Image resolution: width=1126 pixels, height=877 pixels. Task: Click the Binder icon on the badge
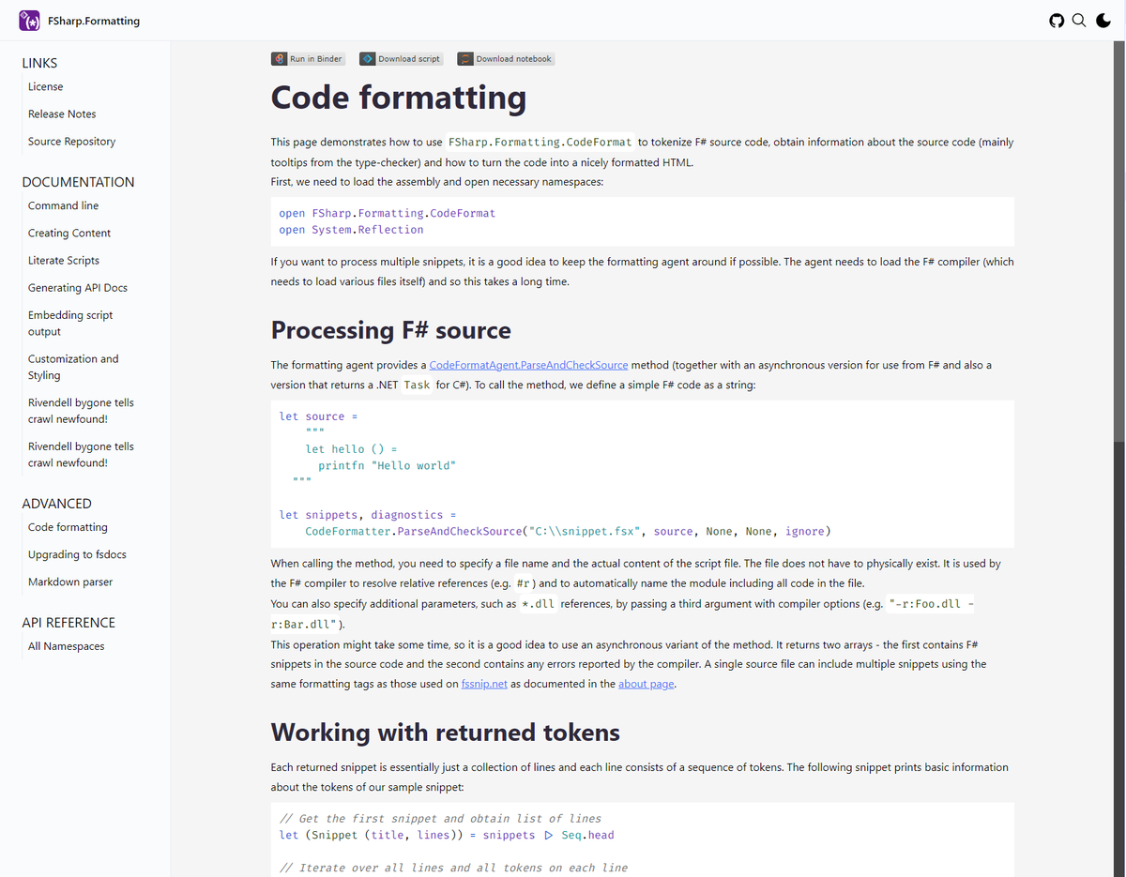point(278,58)
